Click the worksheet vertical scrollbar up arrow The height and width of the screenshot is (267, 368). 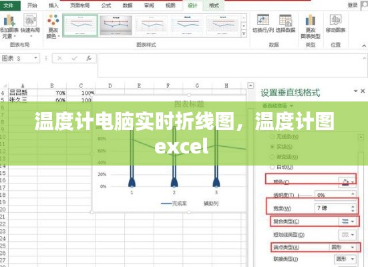pyautogui.click(x=250, y=85)
